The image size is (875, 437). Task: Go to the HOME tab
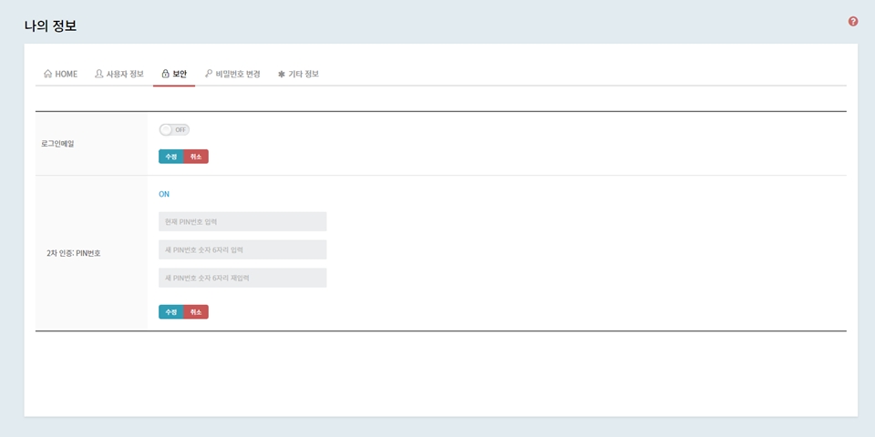point(67,75)
